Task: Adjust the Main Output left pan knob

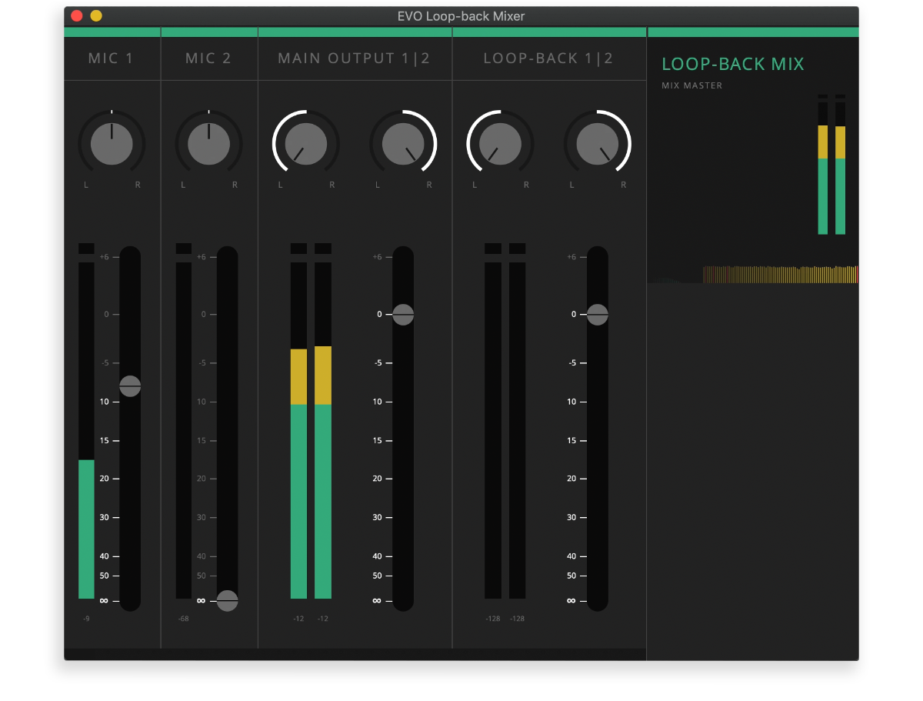Action: [306, 143]
